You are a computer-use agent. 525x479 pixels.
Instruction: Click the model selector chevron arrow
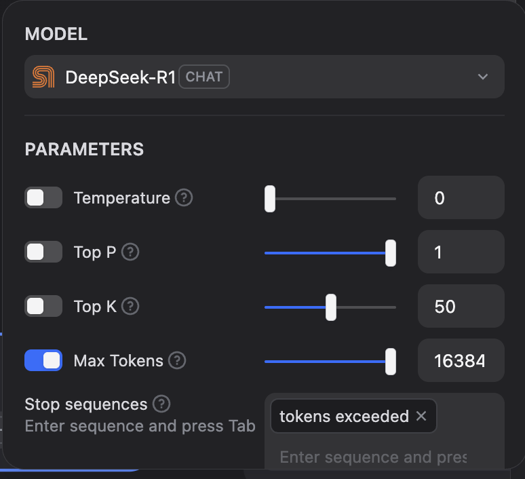pos(482,77)
